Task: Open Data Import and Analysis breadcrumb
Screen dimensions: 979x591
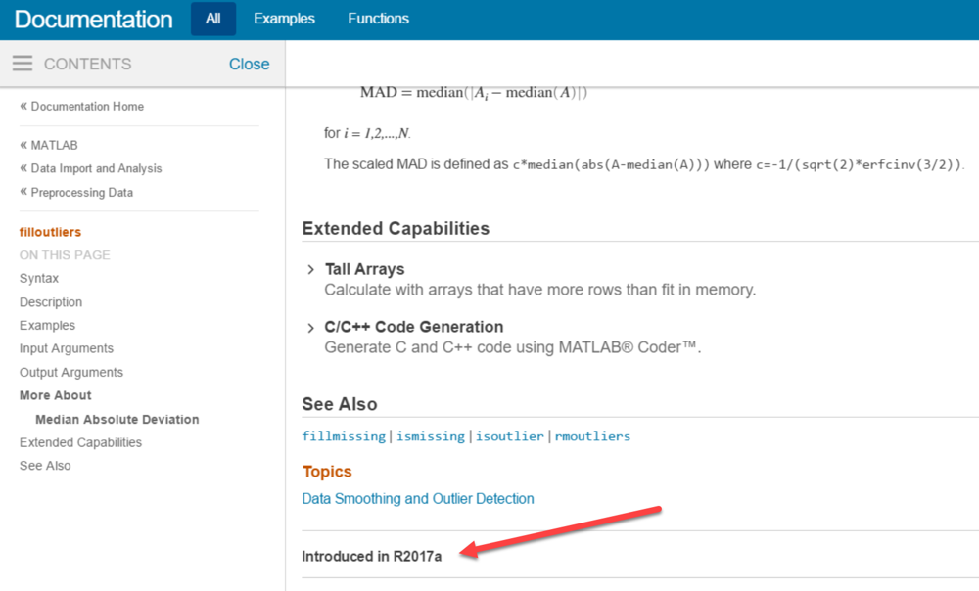Action: click(x=96, y=168)
